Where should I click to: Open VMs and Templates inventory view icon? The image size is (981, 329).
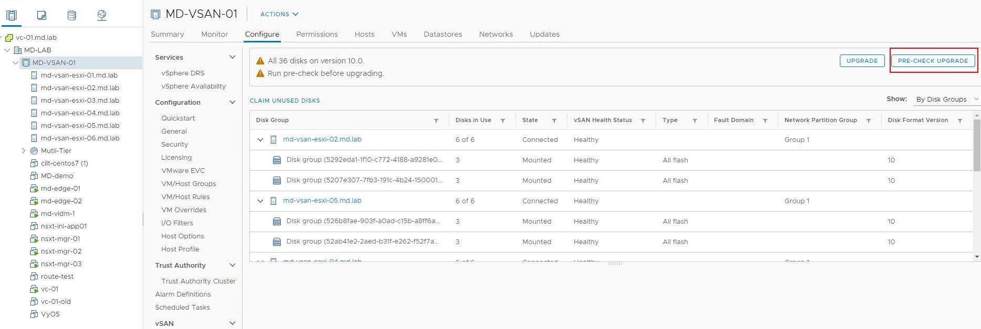41,15
